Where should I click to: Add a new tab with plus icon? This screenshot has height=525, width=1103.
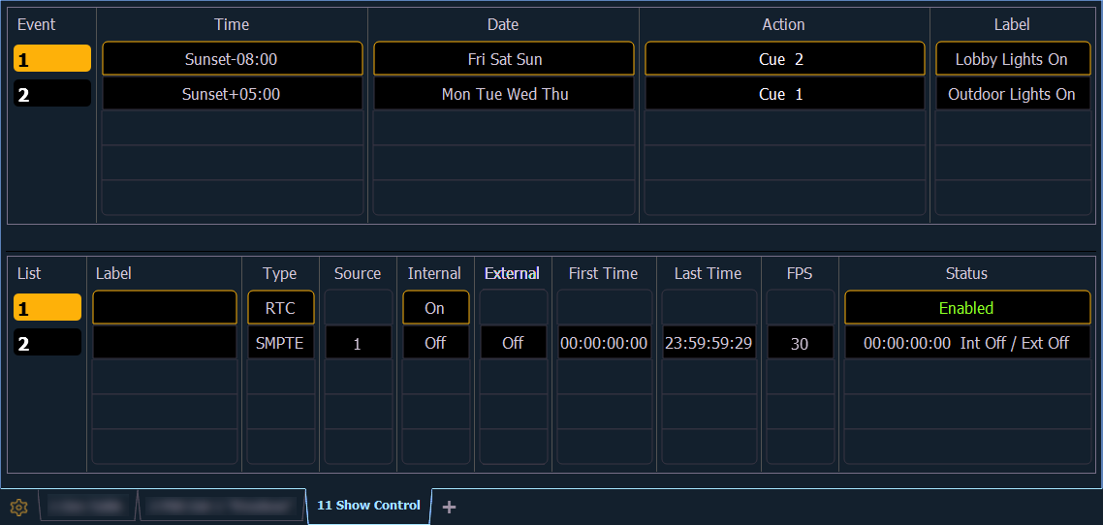[449, 507]
